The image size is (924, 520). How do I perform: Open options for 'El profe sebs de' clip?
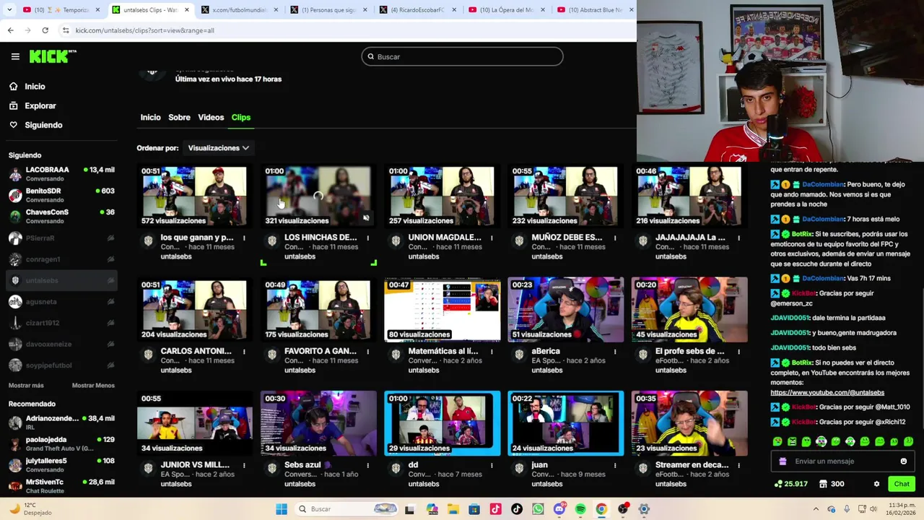[738, 352]
